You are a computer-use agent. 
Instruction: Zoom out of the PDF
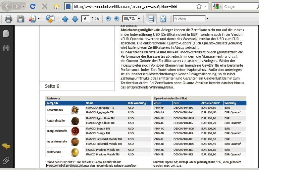tap(108, 19)
